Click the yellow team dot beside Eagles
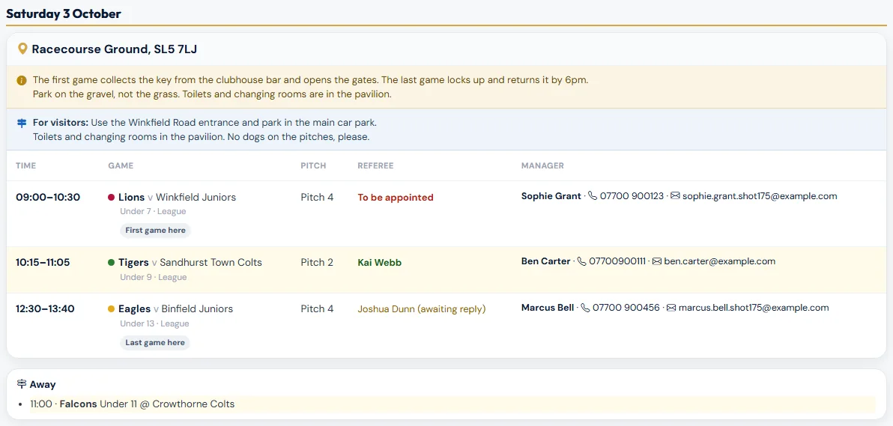Image resolution: width=893 pixels, height=426 pixels. tap(112, 309)
